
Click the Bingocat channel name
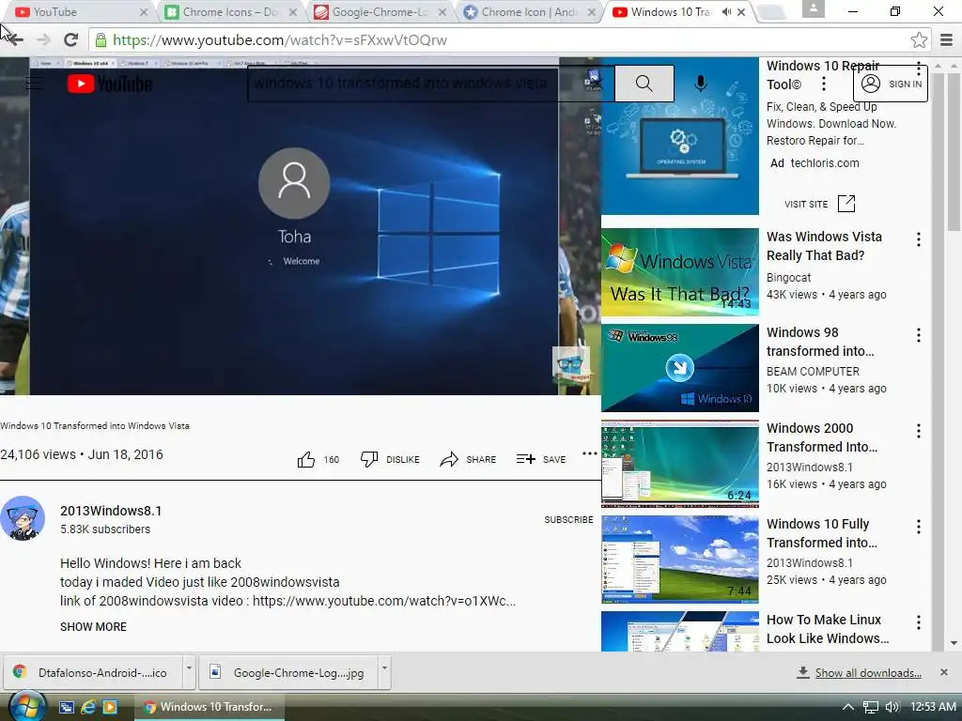[x=788, y=278]
